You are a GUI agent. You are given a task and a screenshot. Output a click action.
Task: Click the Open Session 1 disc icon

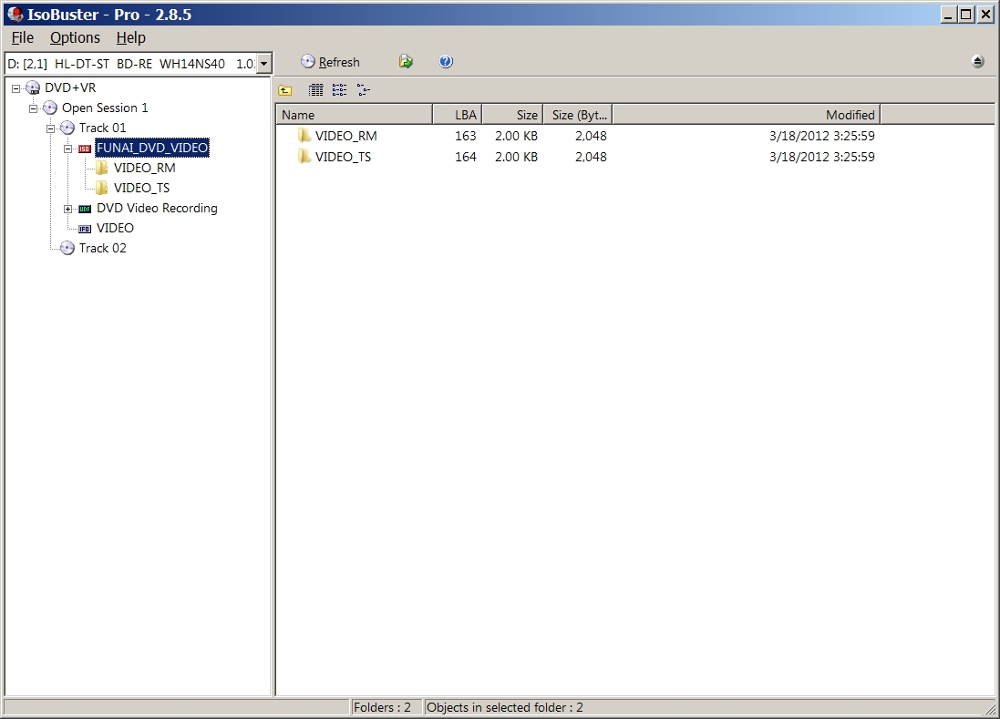click(50, 108)
